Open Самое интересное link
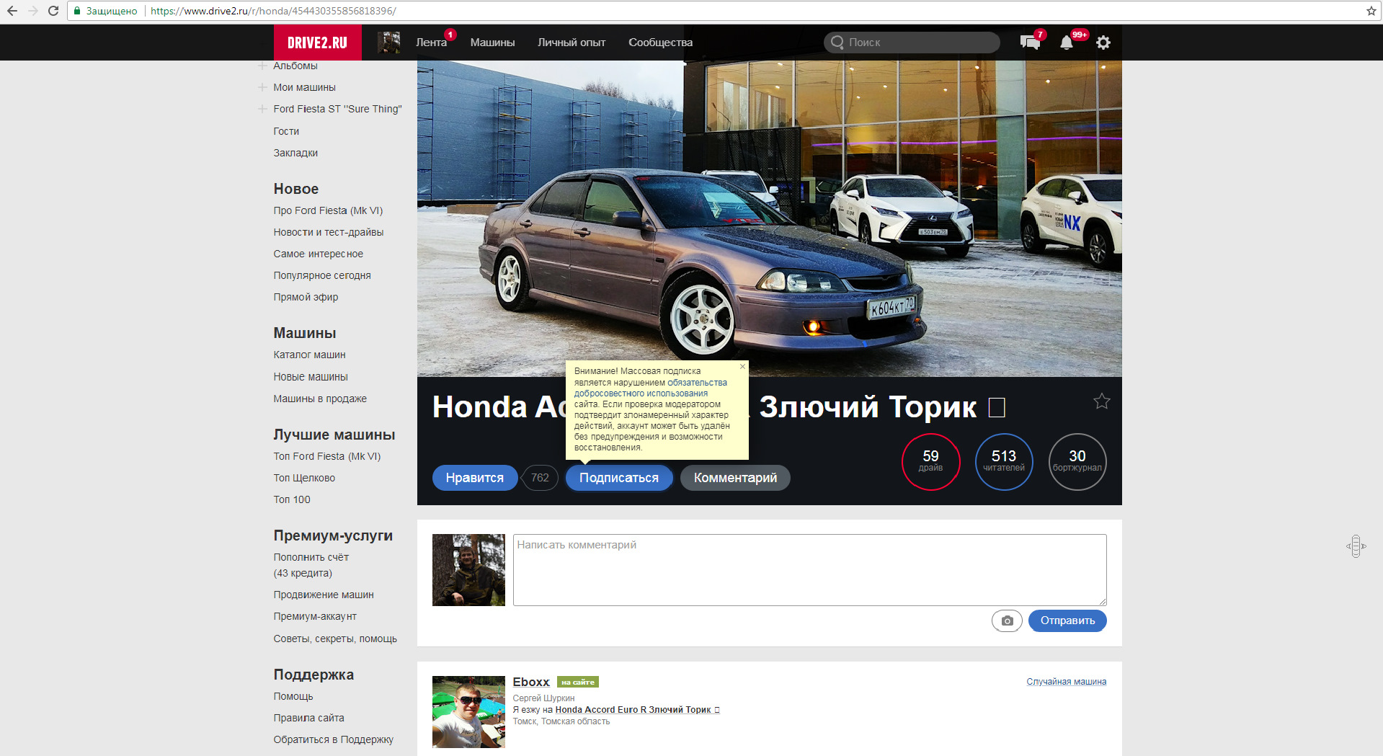This screenshot has width=1383, height=756. coord(318,254)
